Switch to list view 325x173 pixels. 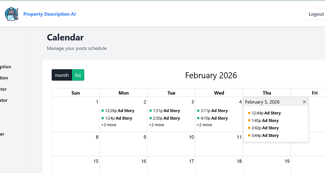(78, 75)
